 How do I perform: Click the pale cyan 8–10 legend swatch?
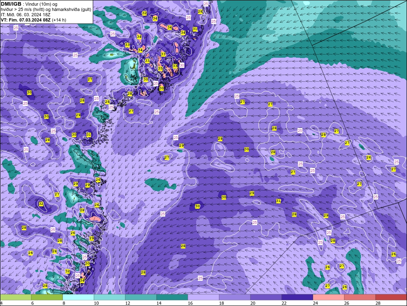(x=79, y=297)
